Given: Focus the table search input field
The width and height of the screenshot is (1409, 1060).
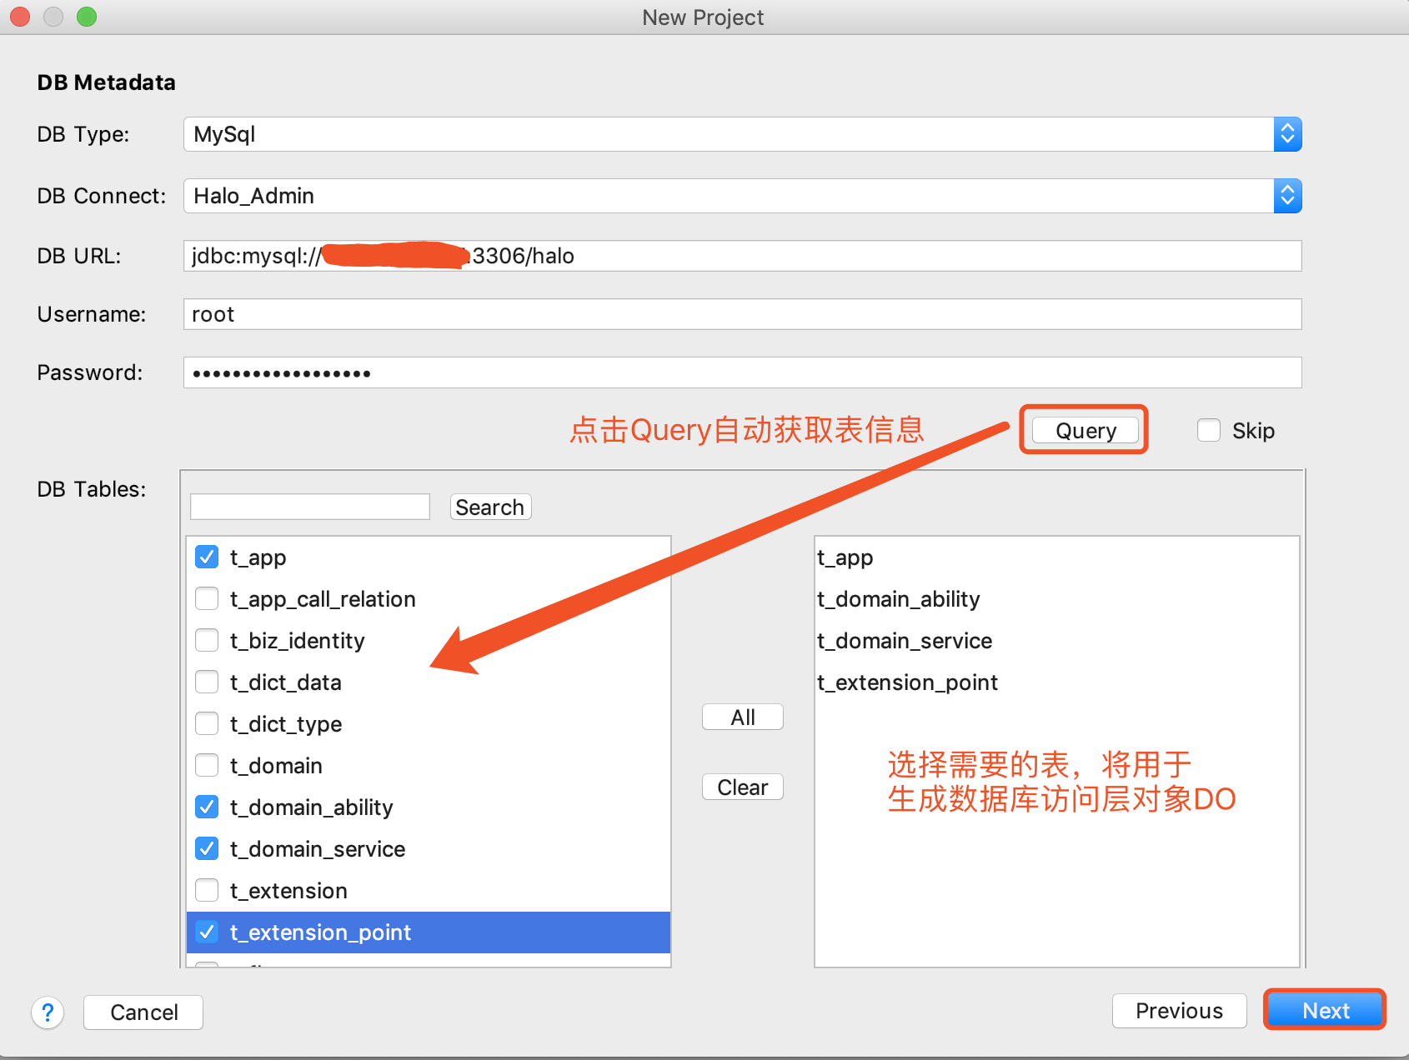Looking at the screenshot, I should [x=309, y=507].
